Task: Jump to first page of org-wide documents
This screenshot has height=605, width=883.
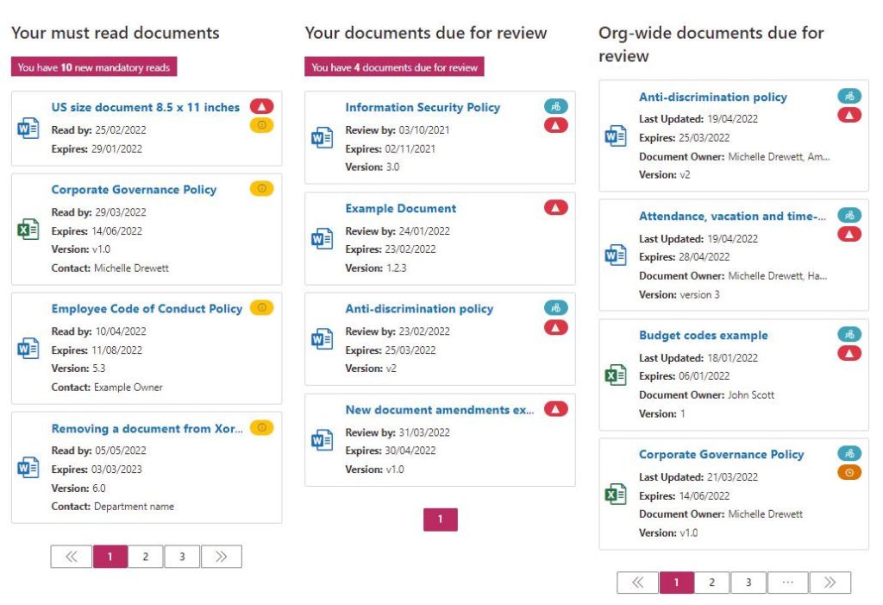Action: tap(638, 583)
